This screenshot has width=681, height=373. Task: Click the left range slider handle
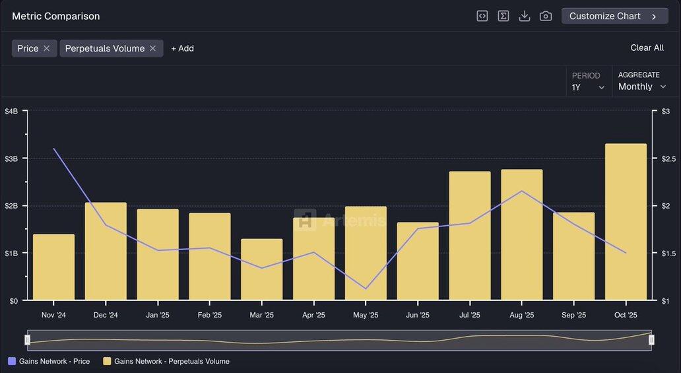click(x=28, y=339)
